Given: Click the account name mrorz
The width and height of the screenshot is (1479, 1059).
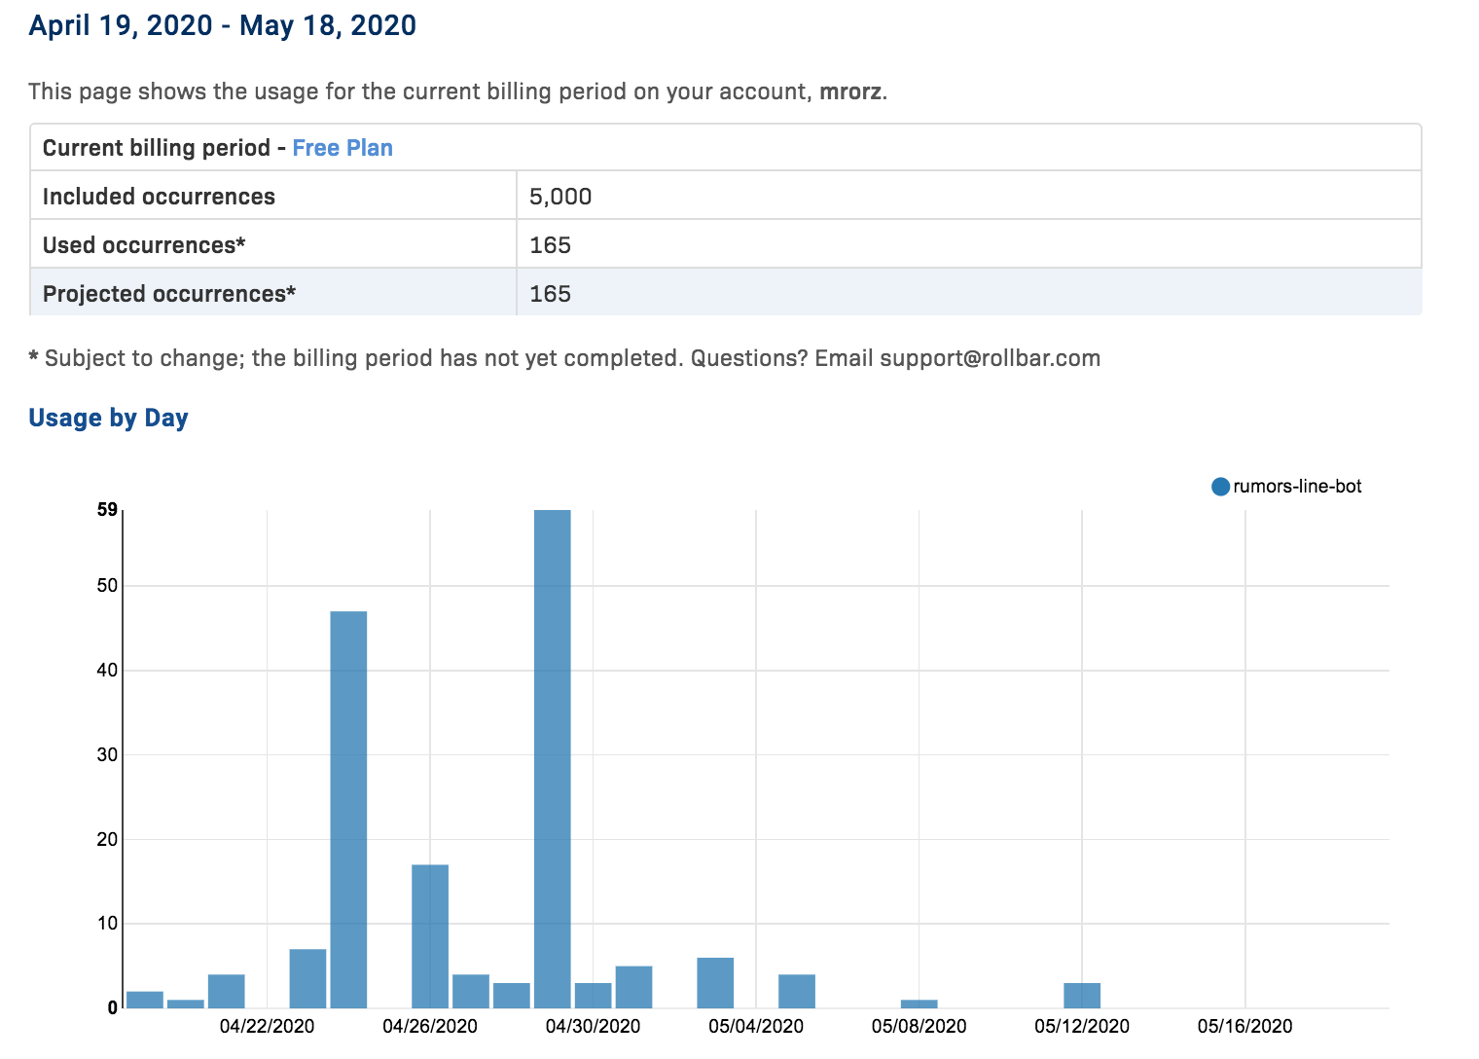Looking at the screenshot, I should click(x=850, y=91).
